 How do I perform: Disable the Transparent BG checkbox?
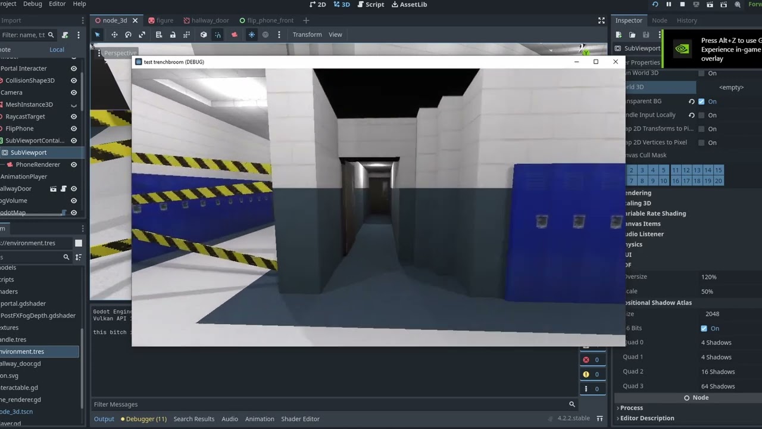pos(701,101)
